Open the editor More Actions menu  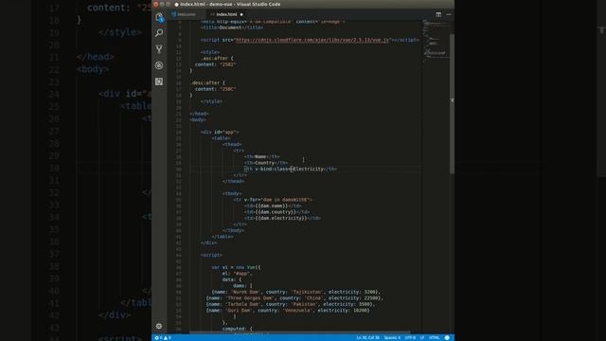pyautogui.click(x=449, y=14)
